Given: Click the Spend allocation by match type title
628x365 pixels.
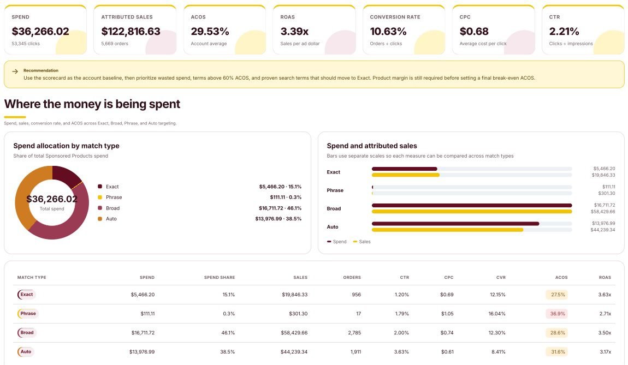Looking at the screenshot, I should 66,146.
